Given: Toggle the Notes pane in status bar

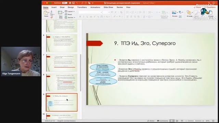Looking at the screenshot, I should pyautogui.click(x=151, y=121).
